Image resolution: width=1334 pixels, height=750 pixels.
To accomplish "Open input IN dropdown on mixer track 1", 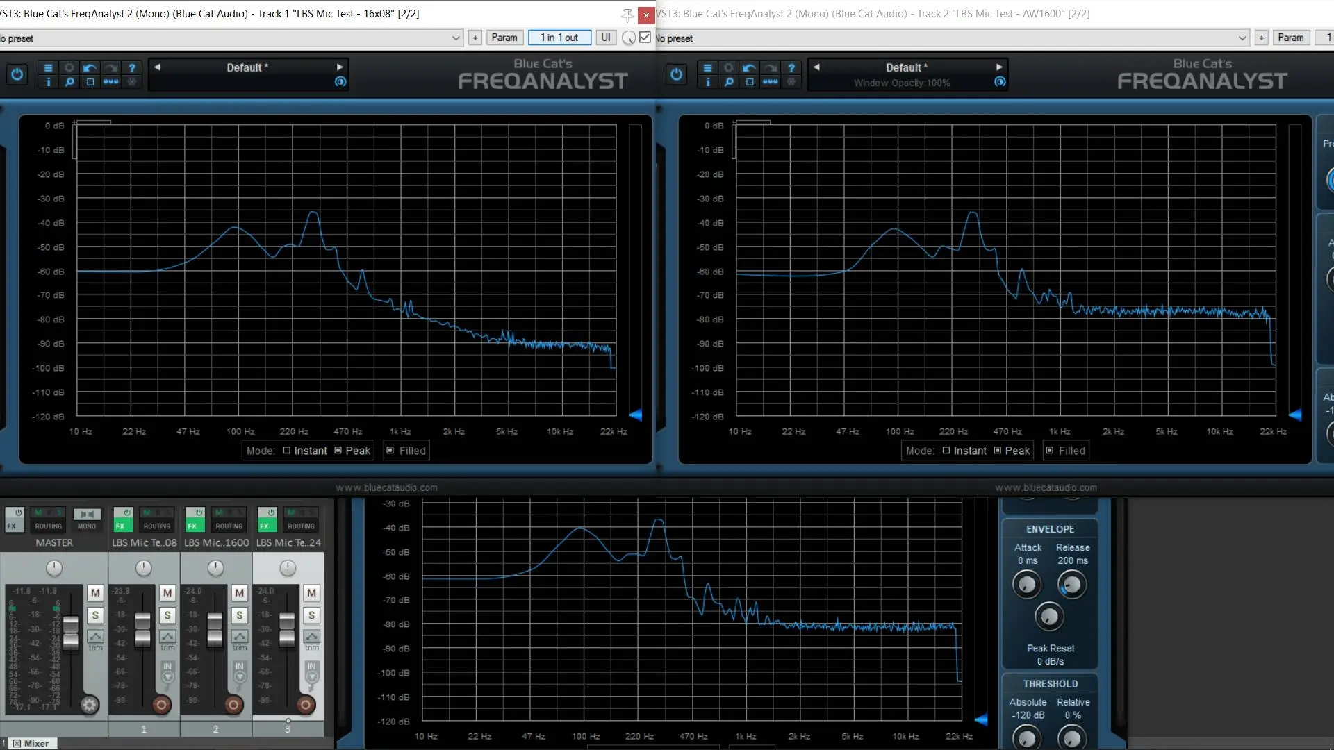I will [167, 672].
